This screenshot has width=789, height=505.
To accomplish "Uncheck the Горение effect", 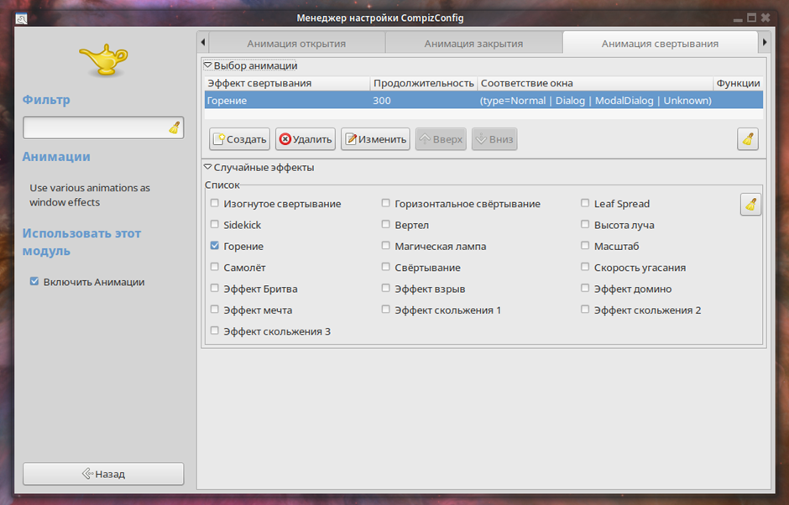I will 215,246.
